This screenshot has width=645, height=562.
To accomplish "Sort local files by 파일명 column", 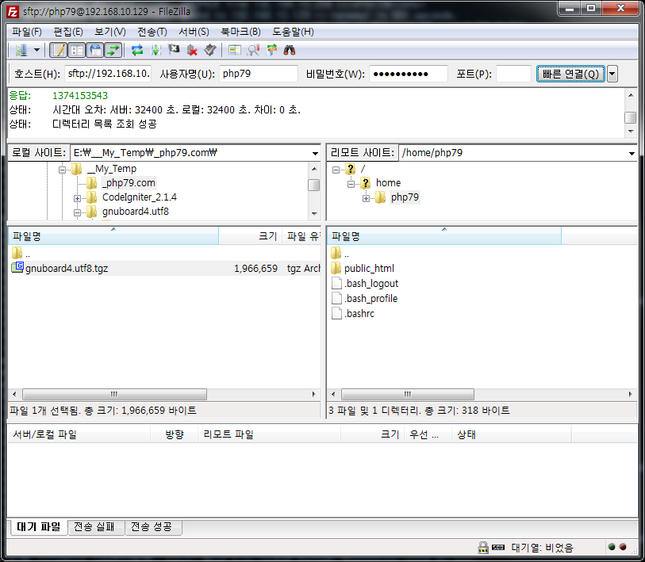I will pyautogui.click(x=113, y=236).
